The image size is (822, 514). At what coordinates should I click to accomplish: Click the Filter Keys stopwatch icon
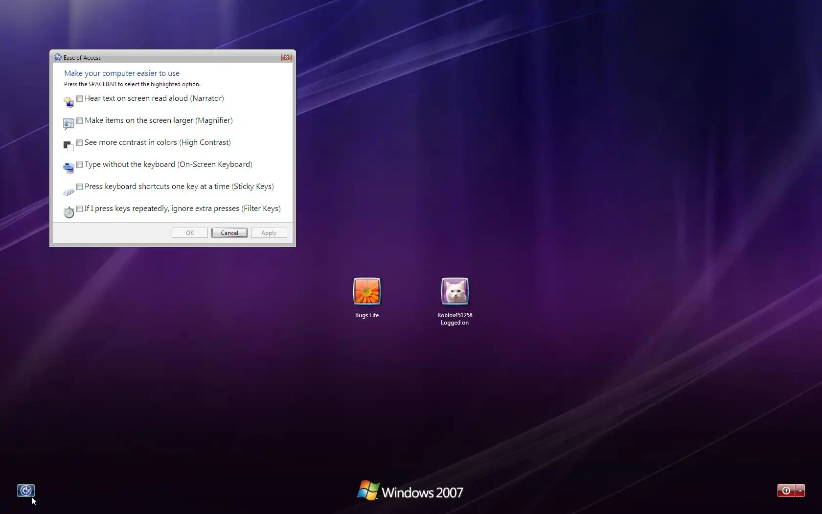(68, 212)
